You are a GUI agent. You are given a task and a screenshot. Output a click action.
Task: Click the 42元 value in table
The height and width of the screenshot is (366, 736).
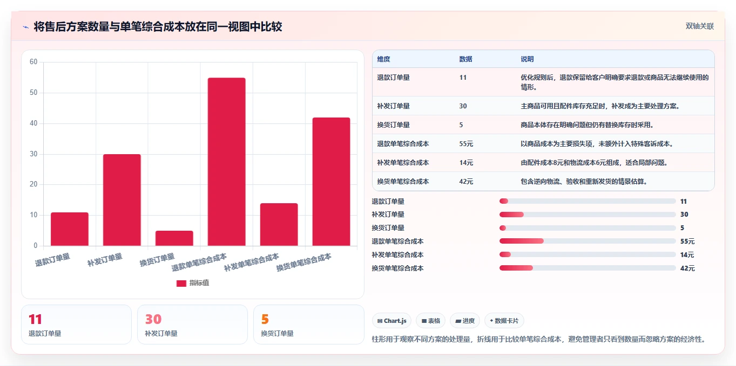467,182
